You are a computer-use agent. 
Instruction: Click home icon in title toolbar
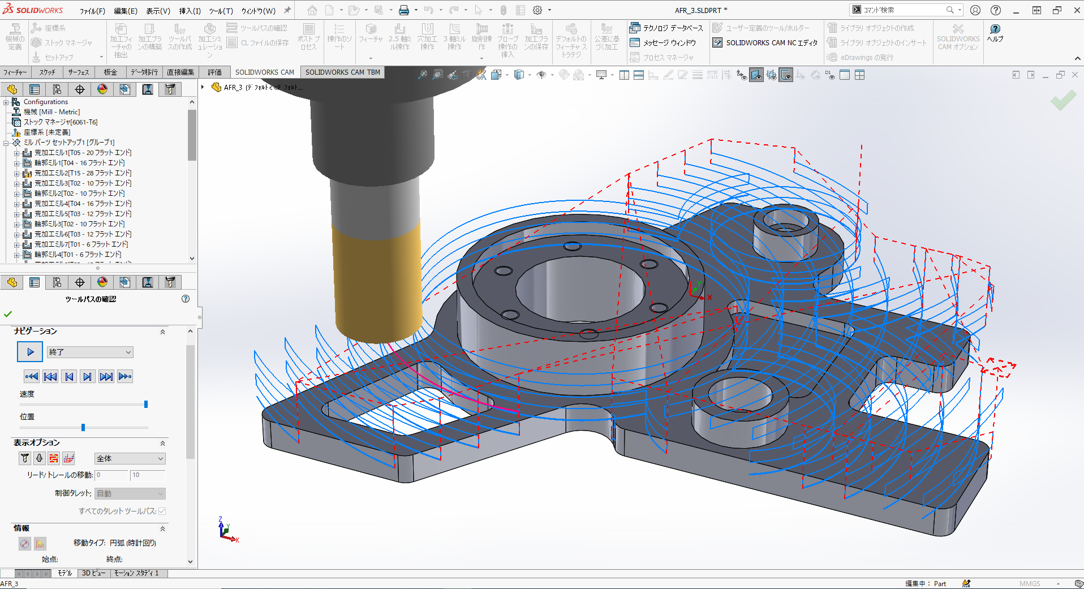(x=312, y=10)
